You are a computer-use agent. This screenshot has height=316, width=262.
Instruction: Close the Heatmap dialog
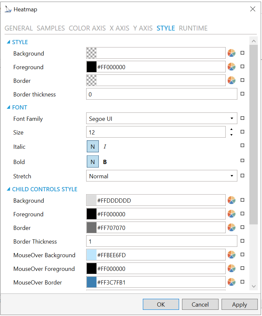coord(253,9)
